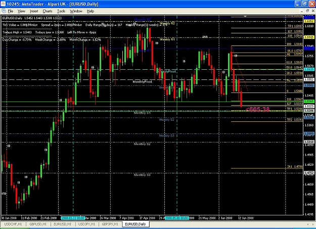The height and width of the screenshot is (229, 316).
Task: Switch to the USDJPY,H1 chart tab
Action: 86,224
